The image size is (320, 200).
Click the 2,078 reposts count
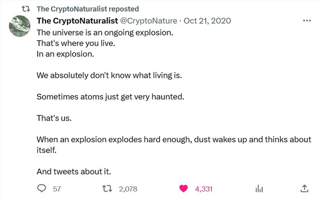(128, 189)
